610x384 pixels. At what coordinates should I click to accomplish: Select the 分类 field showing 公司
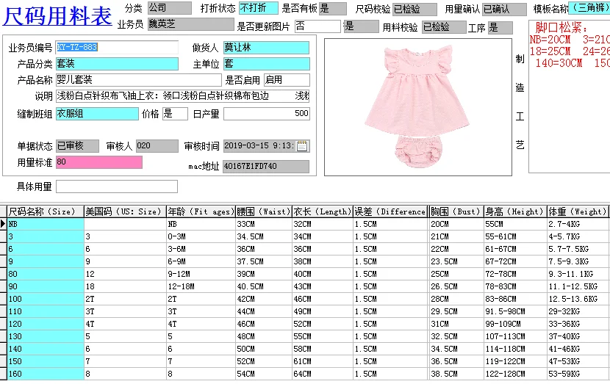click(x=170, y=8)
